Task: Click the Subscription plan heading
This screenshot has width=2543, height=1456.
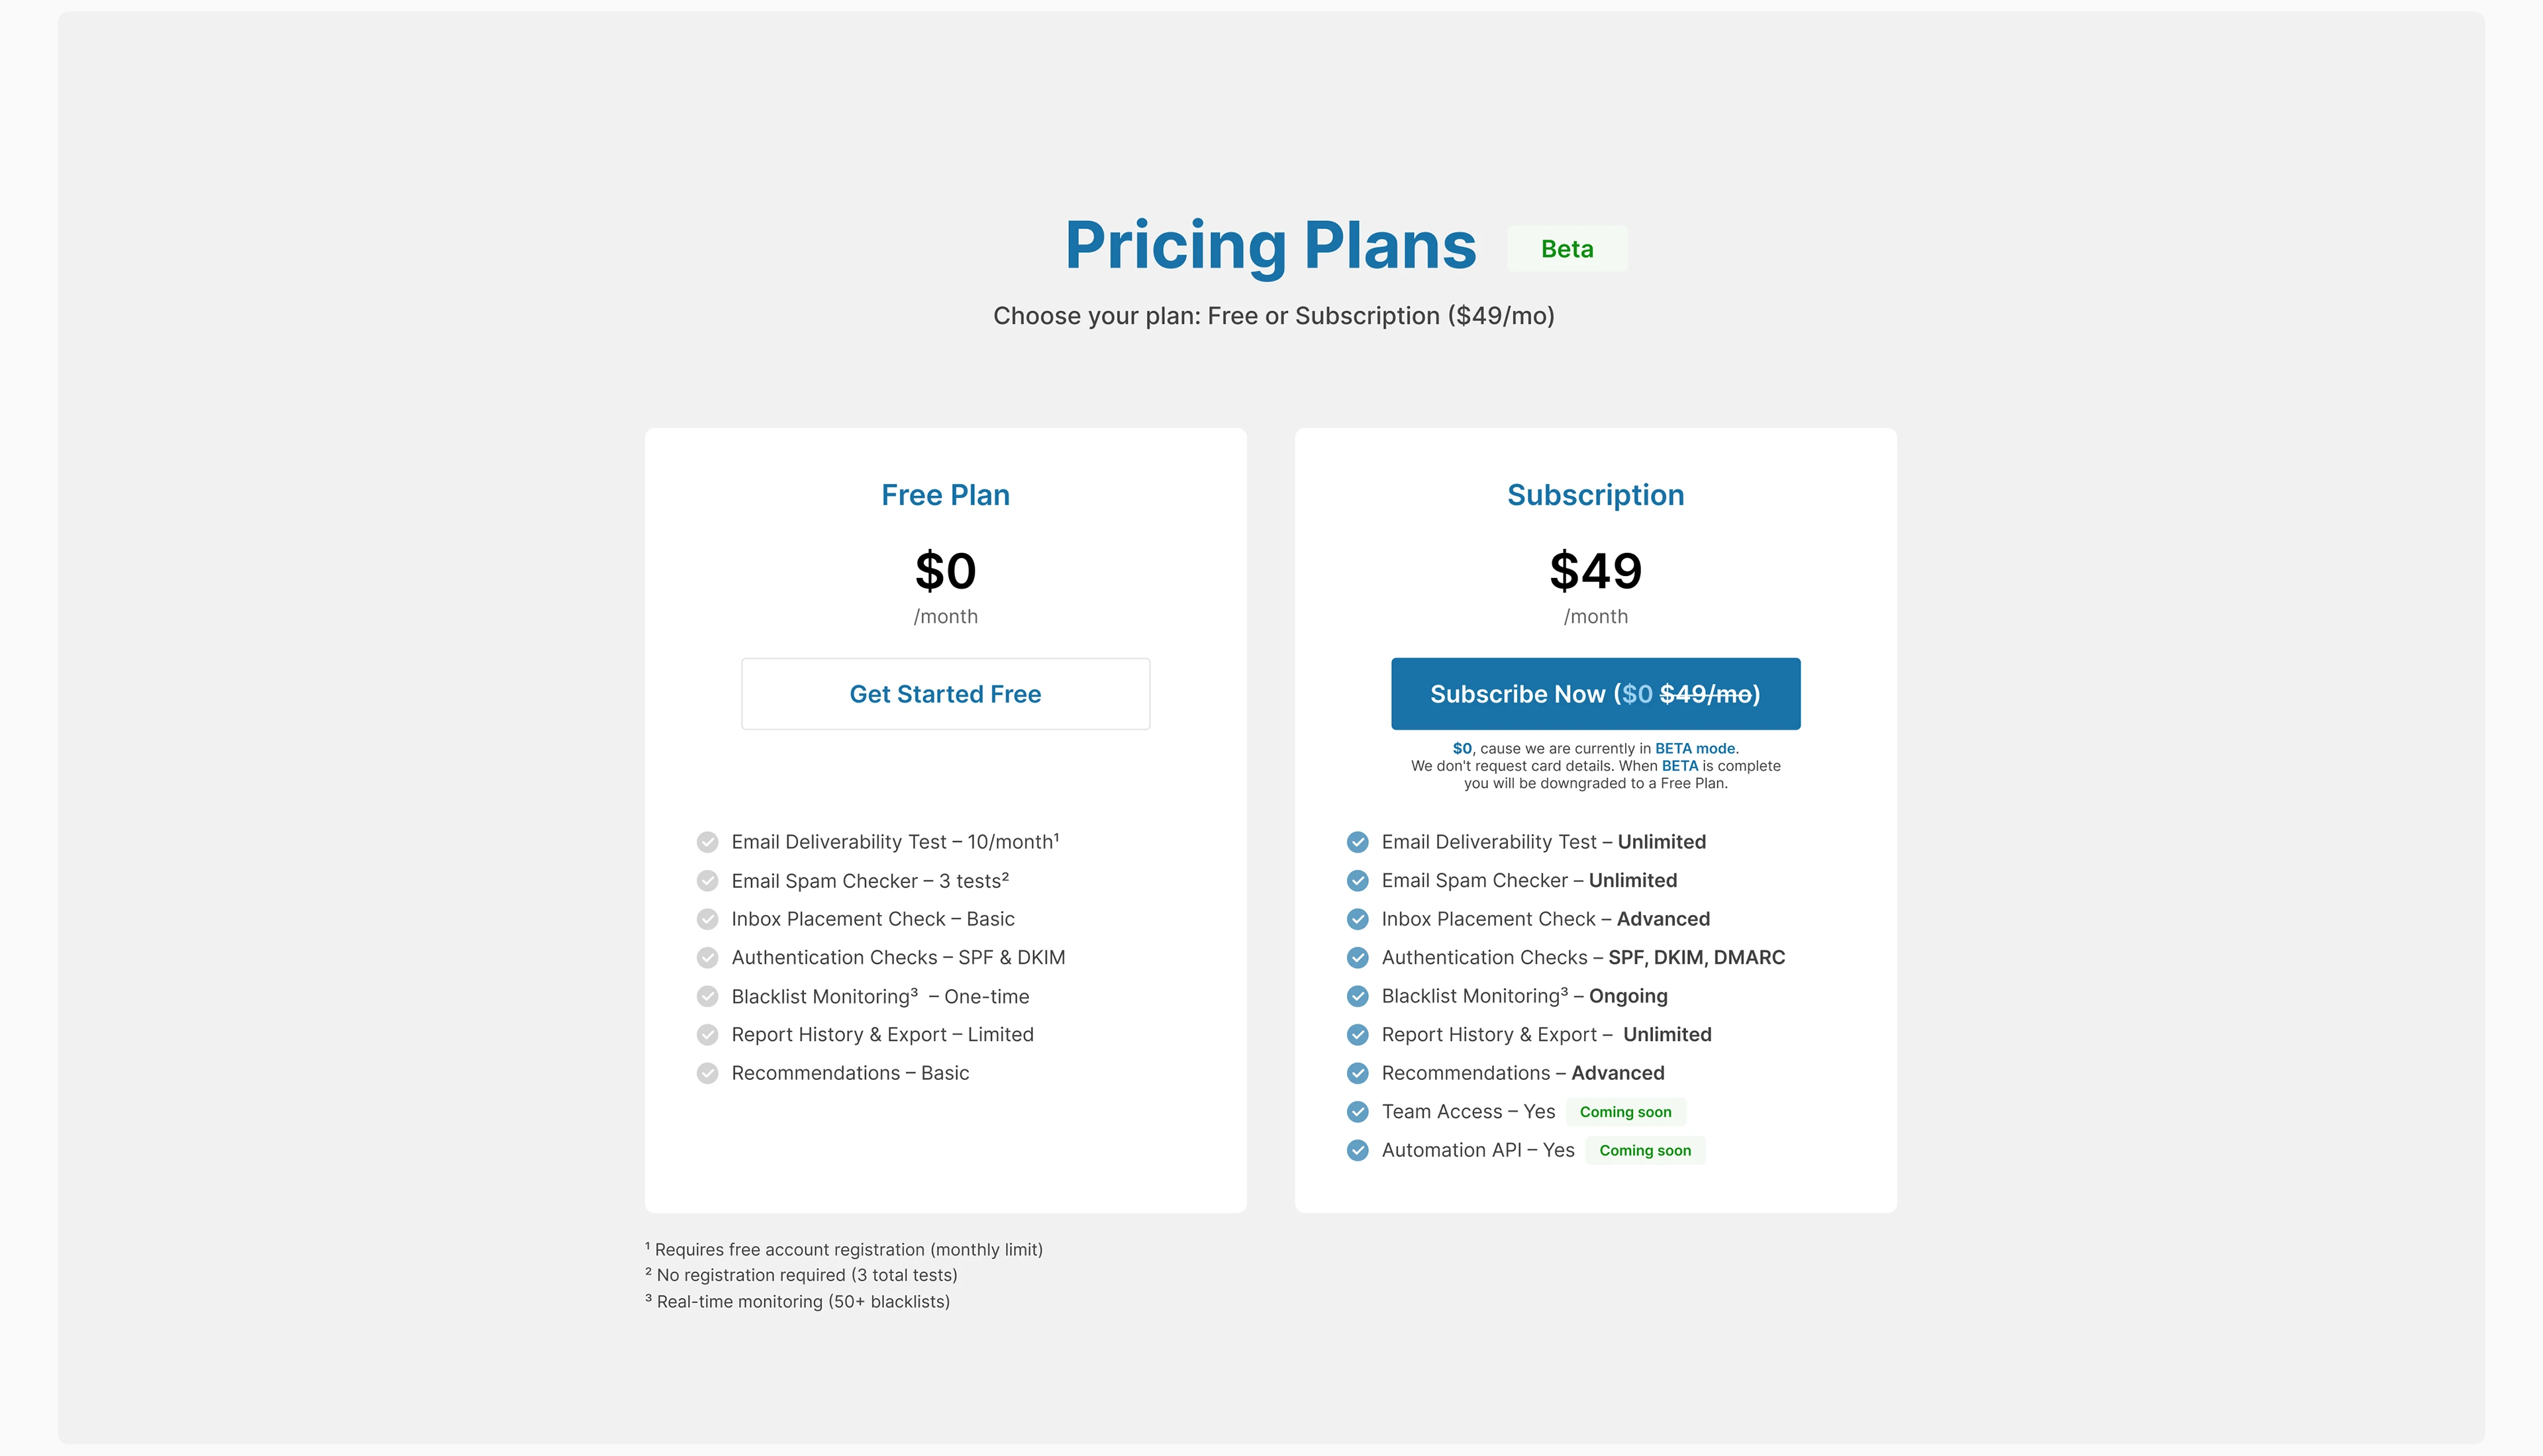Action: click(1595, 495)
